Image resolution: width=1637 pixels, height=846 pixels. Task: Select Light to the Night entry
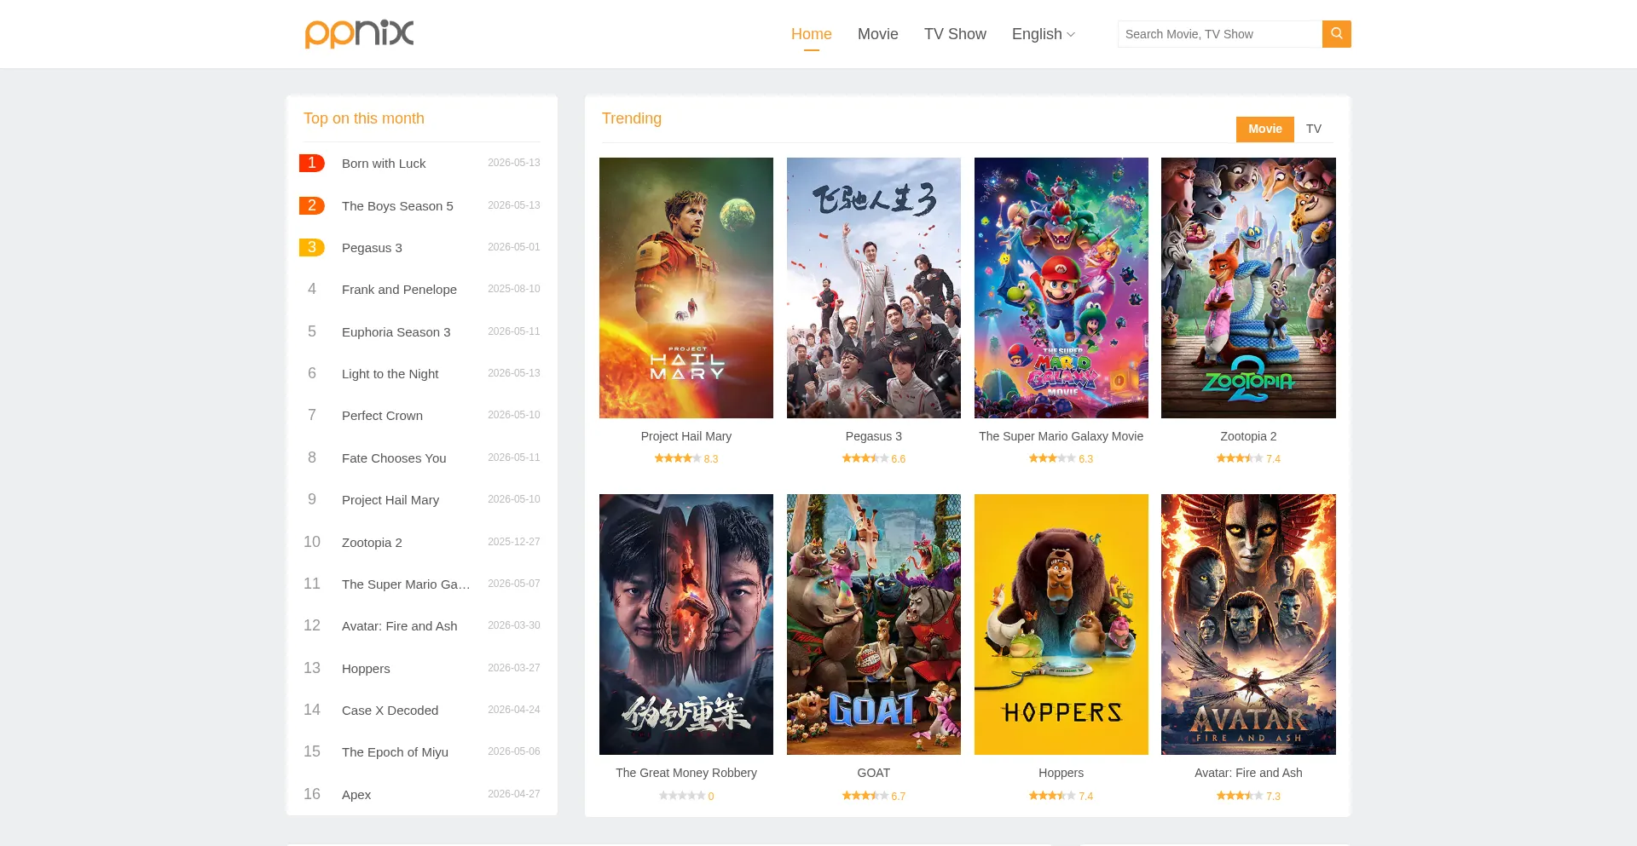coord(390,374)
